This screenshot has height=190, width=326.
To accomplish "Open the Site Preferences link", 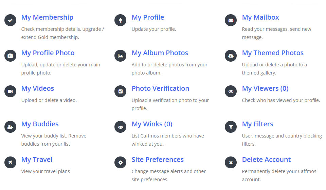I will click(x=158, y=160).
